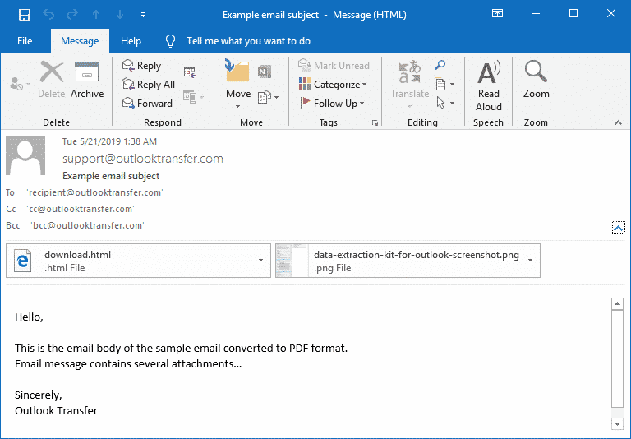Screen dimensions: 631x439
Task: Click the message body scroll up arrow
Action: [x=617, y=303]
